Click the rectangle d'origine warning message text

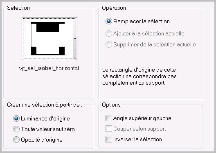(x=139, y=76)
